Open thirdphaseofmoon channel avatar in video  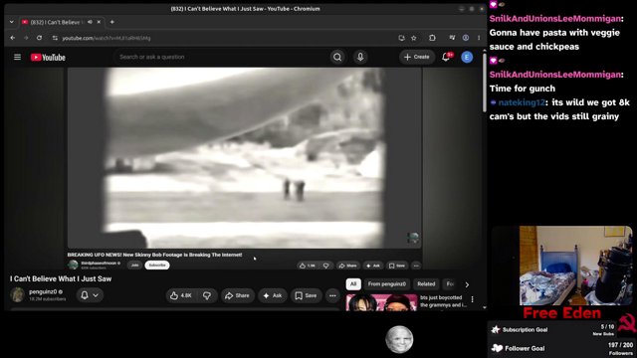pyautogui.click(x=73, y=265)
